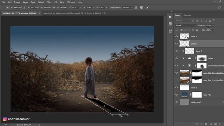Click the lock all padlock icon
224x126 pixels.
(x=197, y=30)
